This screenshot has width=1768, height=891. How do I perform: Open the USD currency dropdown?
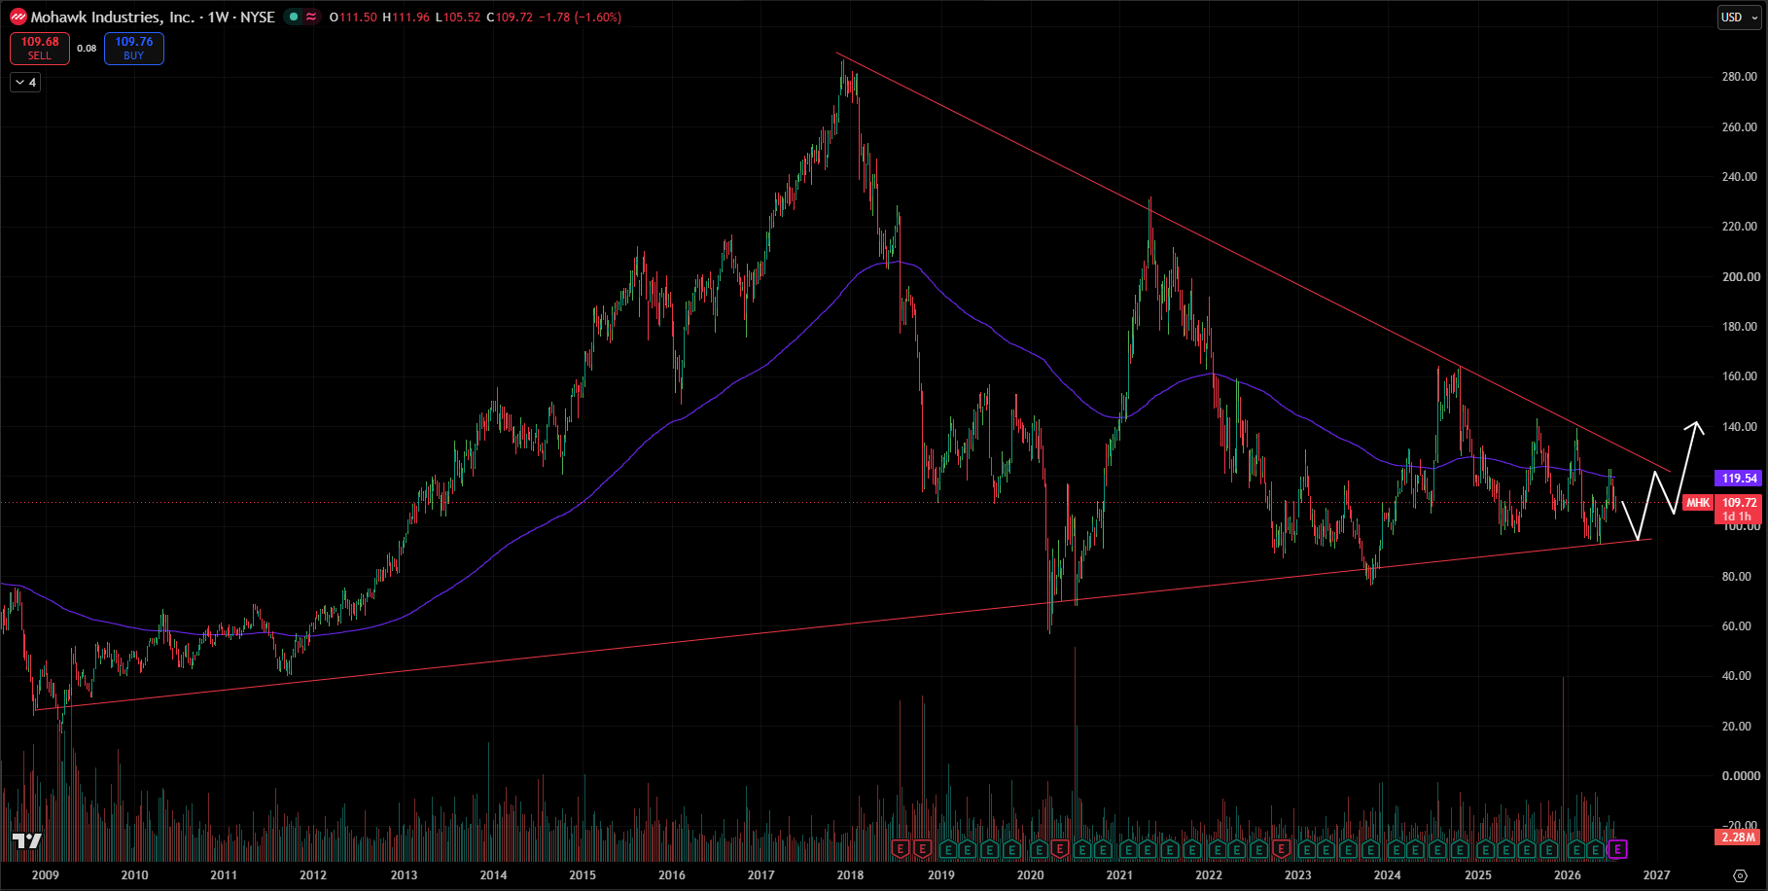click(x=1739, y=18)
